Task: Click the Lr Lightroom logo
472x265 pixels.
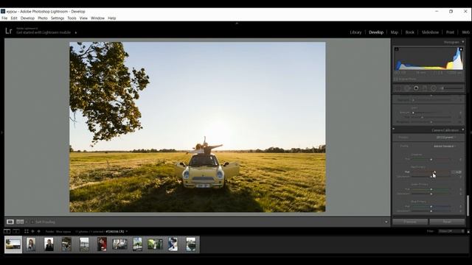Action: (8, 31)
